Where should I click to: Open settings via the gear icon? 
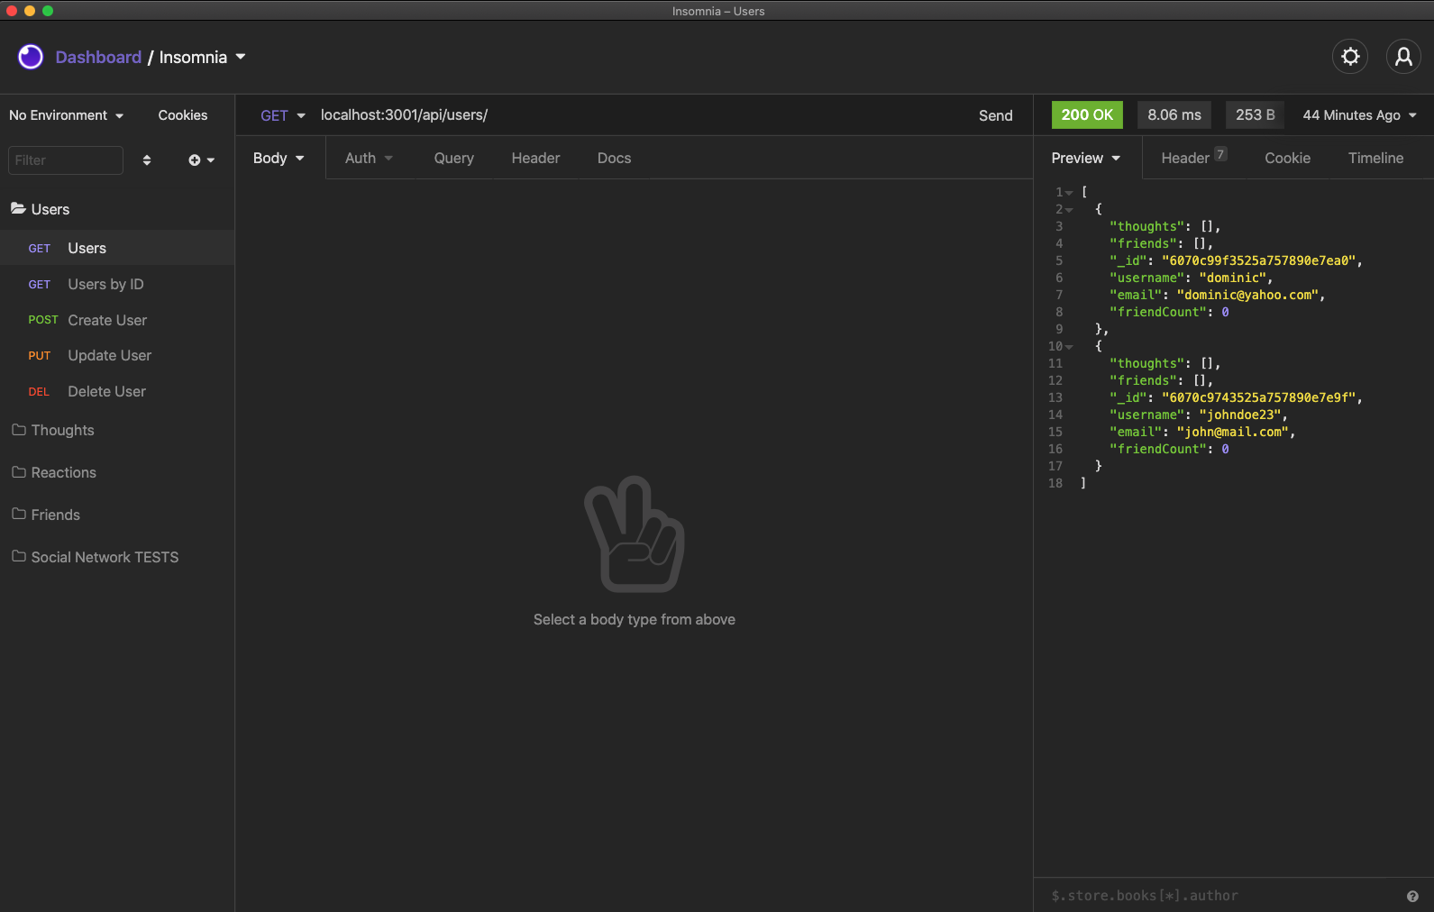[x=1350, y=57]
